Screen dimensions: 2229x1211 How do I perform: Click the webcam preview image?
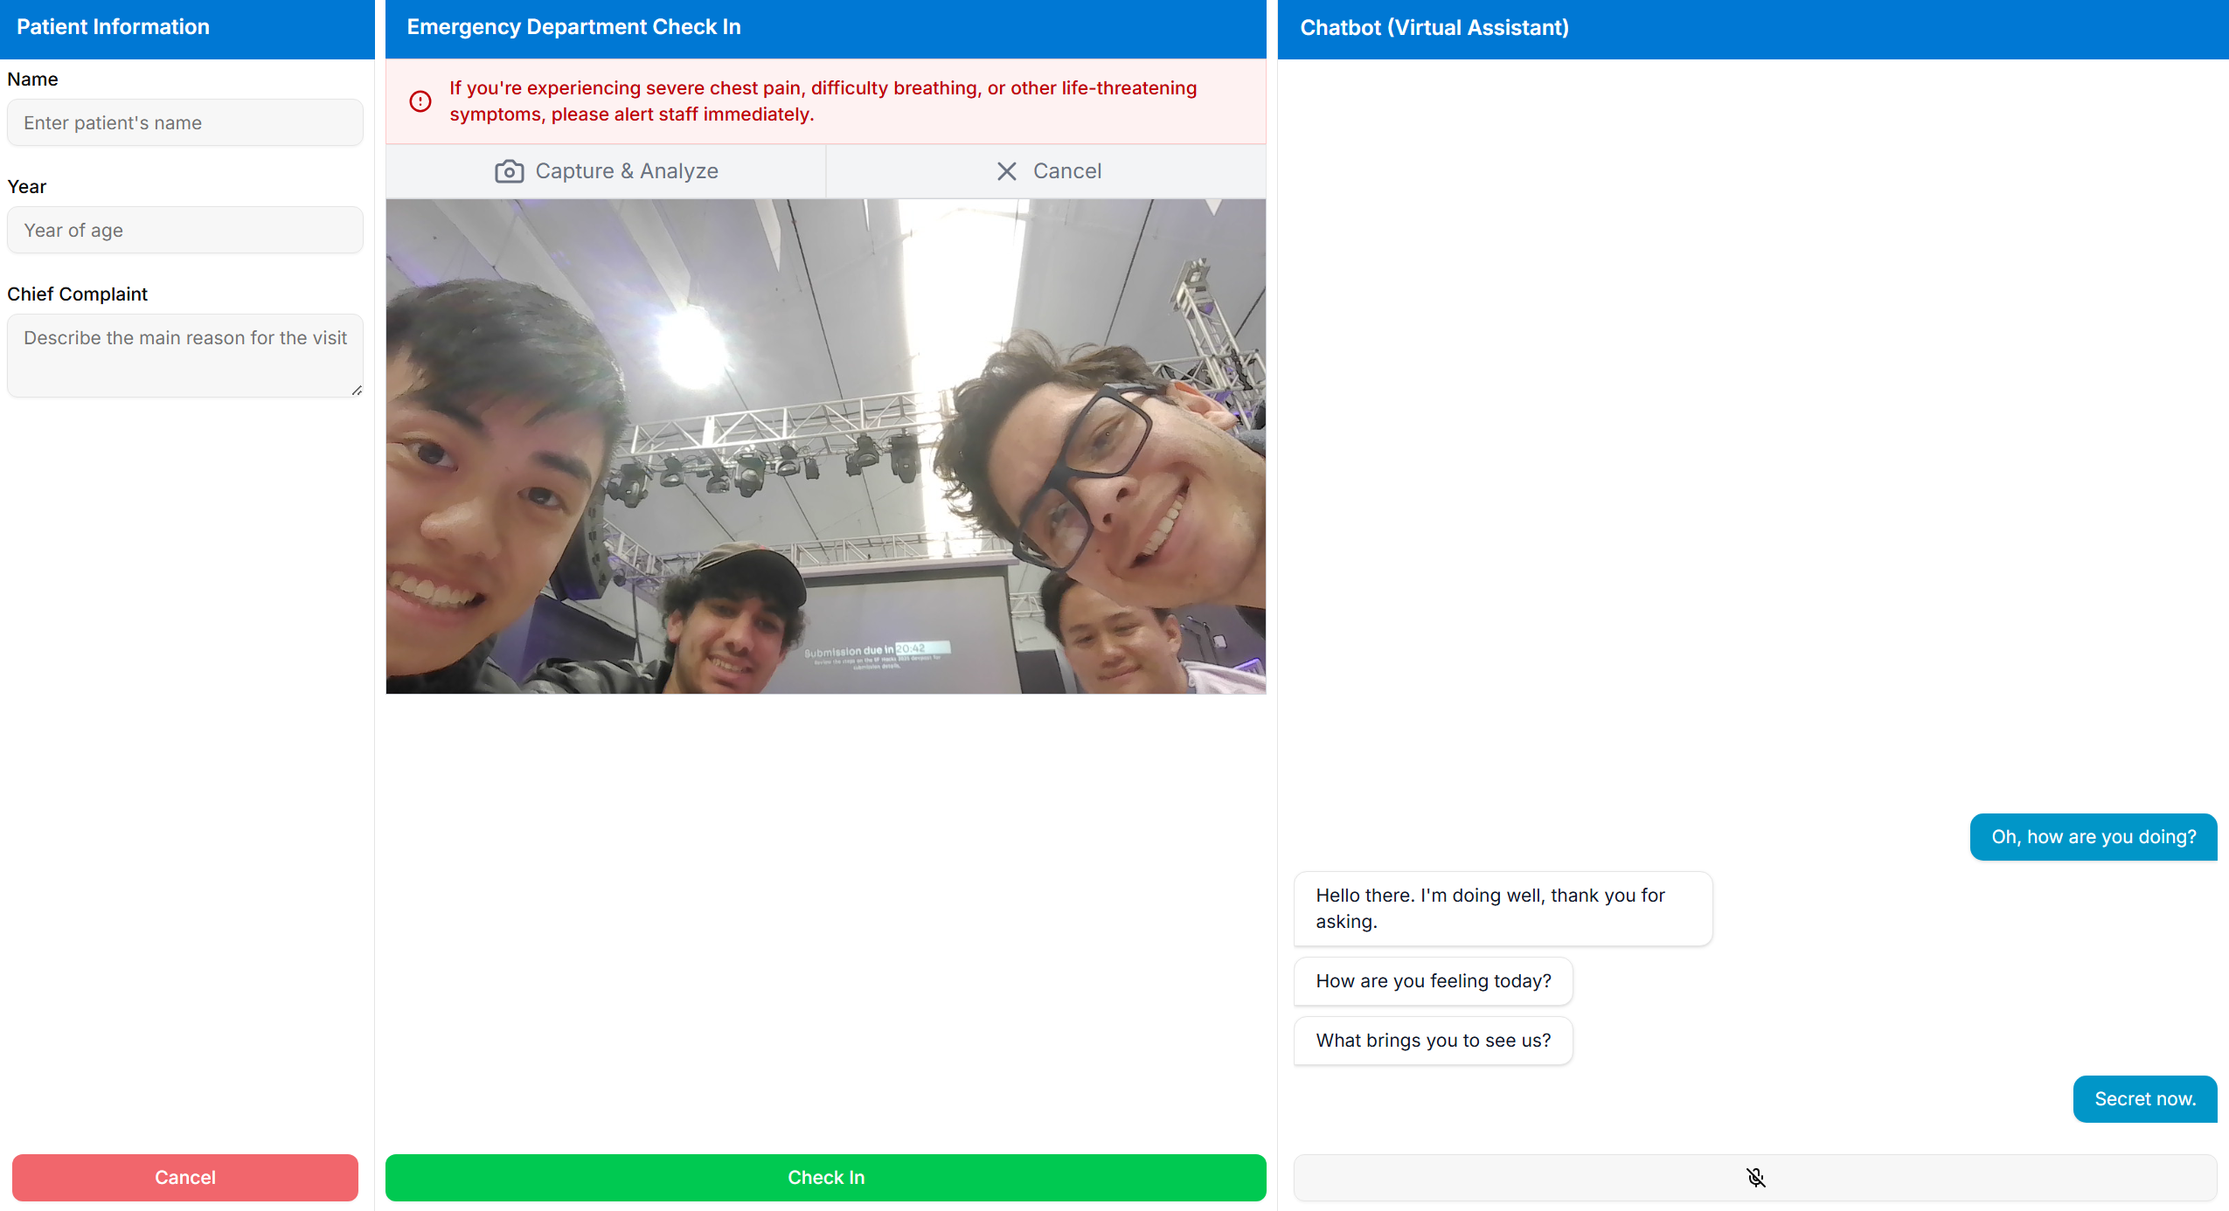(825, 446)
